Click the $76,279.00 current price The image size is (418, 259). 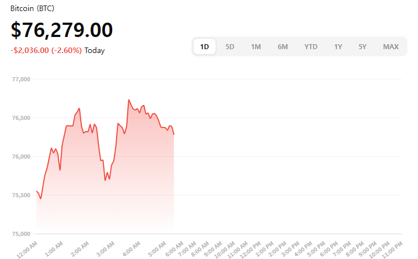pos(62,30)
